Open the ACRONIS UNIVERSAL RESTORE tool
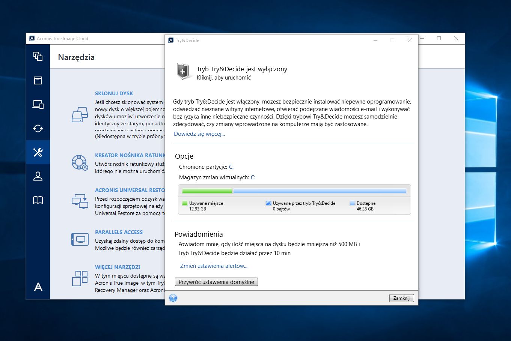The image size is (511, 341). [x=130, y=190]
